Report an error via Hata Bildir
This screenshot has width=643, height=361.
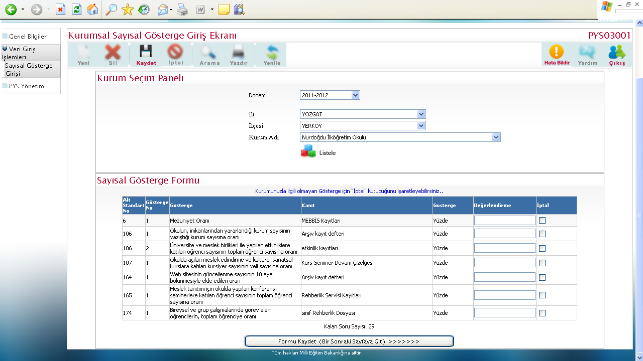coord(557,55)
